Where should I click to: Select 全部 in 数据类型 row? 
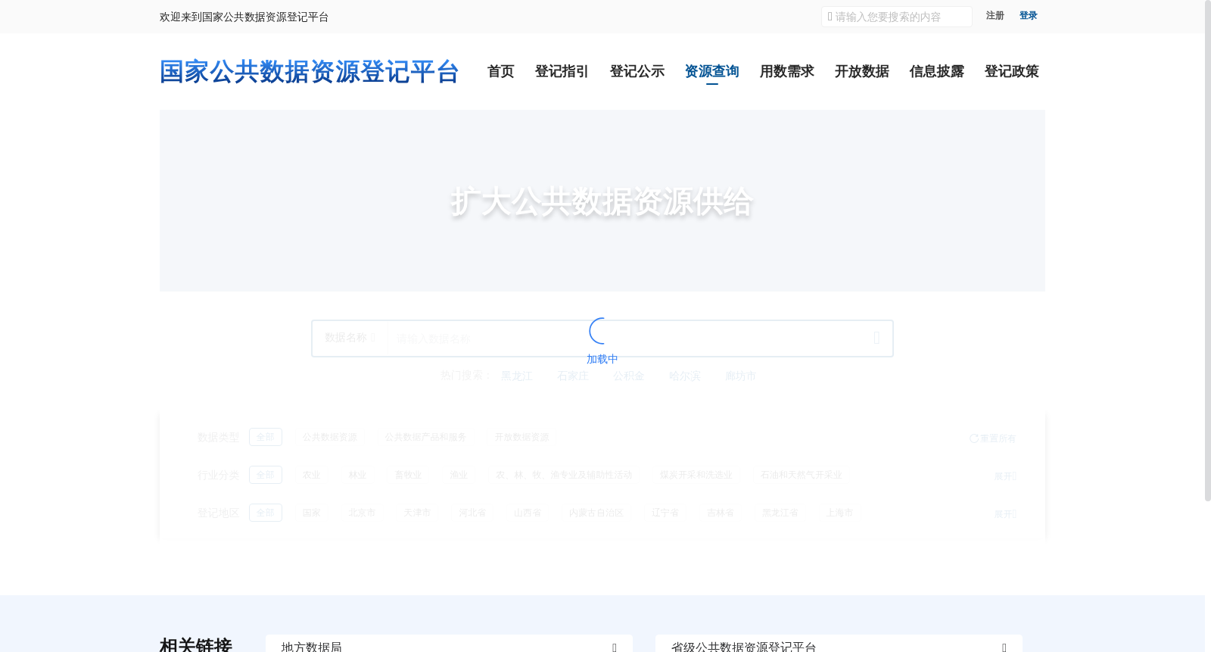[x=266, y=437]
